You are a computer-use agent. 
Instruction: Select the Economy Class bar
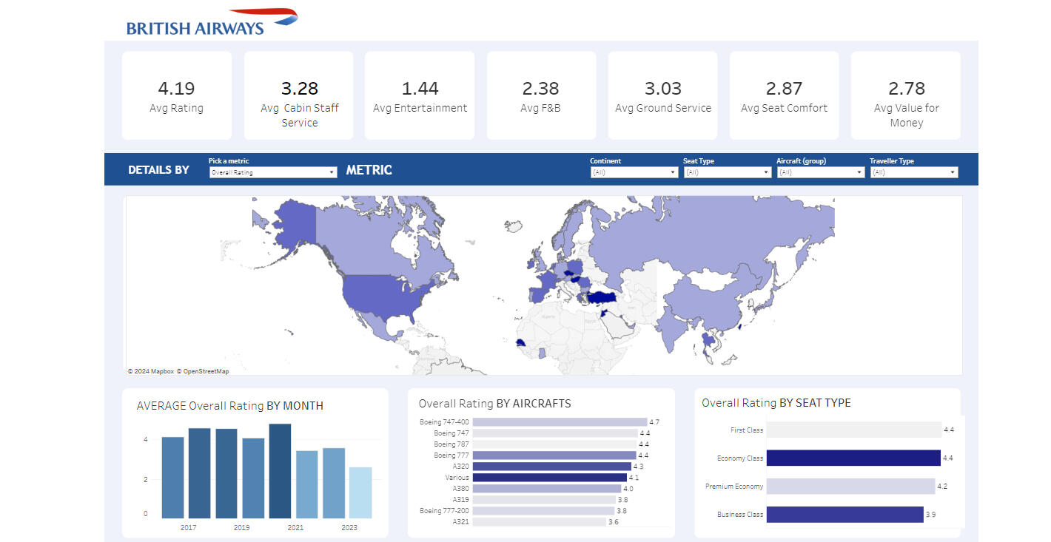853,458
